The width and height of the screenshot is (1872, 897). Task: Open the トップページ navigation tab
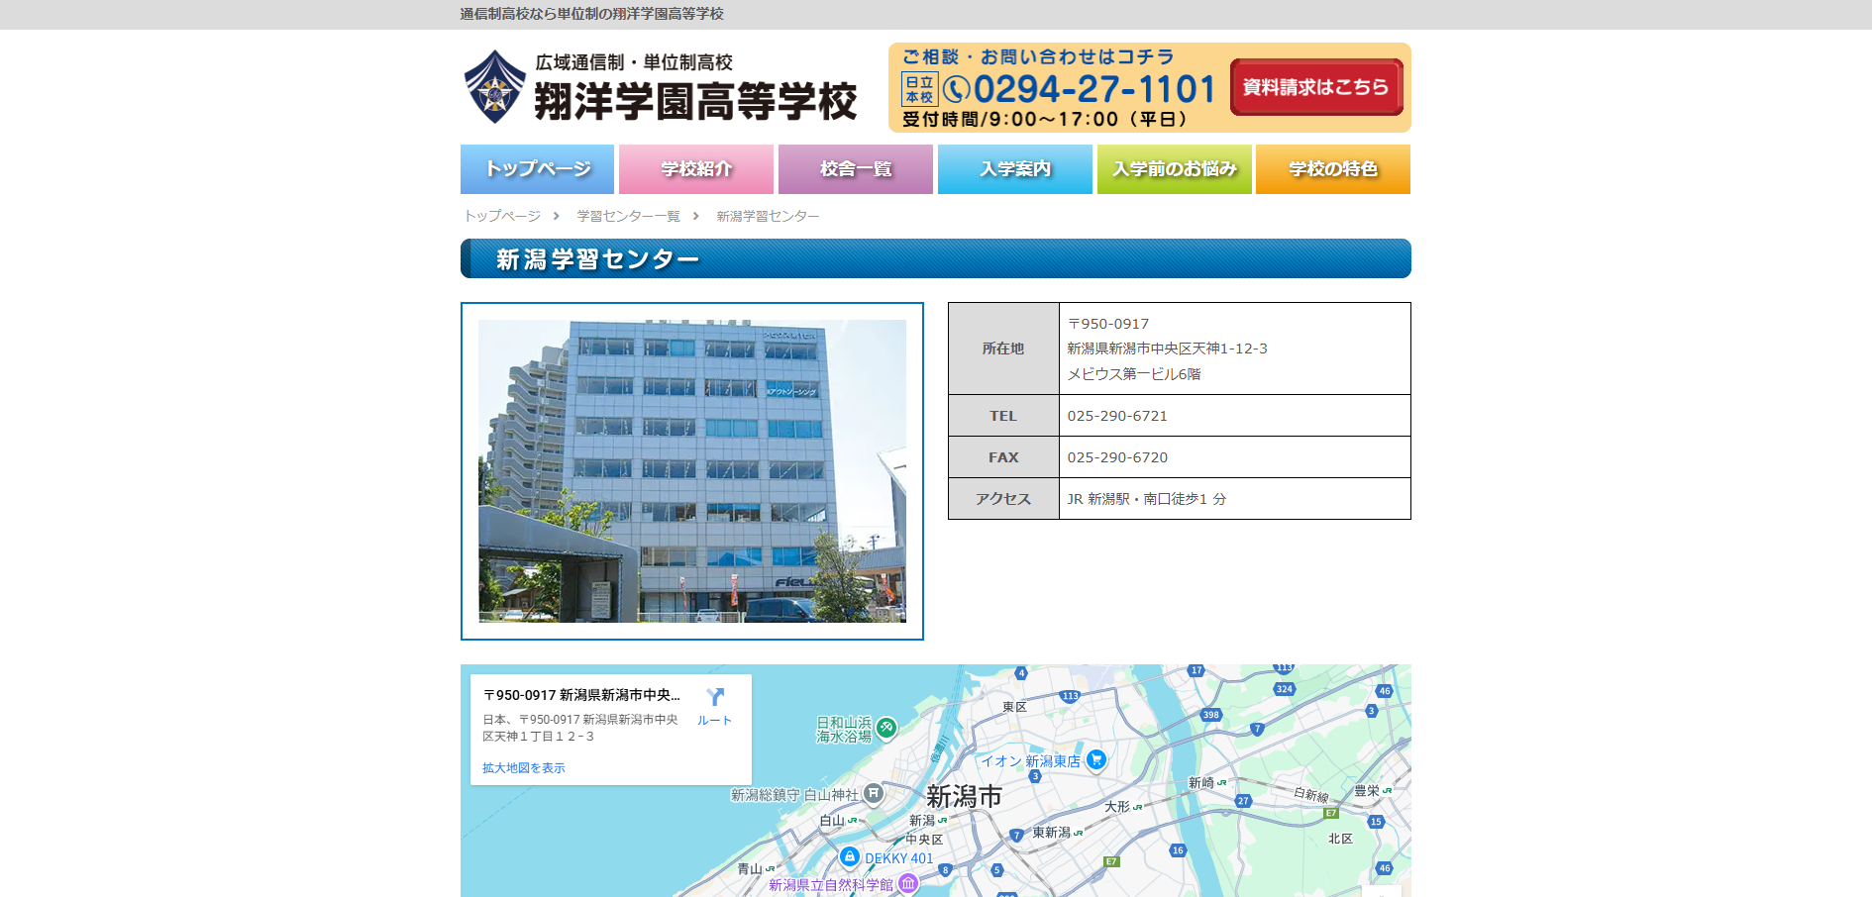[x=537, y=169]
